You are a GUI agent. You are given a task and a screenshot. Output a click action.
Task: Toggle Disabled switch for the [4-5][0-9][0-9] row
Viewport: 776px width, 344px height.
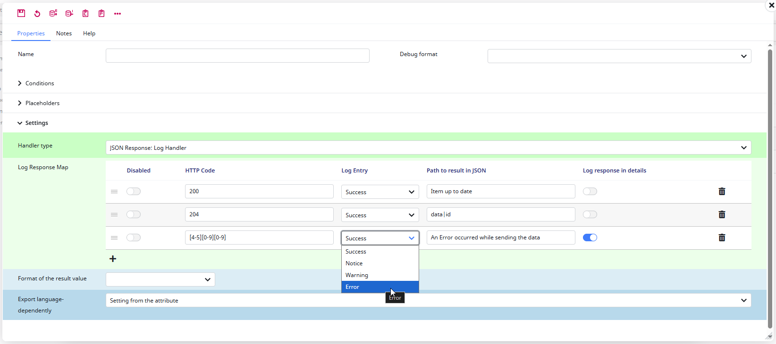pyautogui.click(x=134, y=238)
